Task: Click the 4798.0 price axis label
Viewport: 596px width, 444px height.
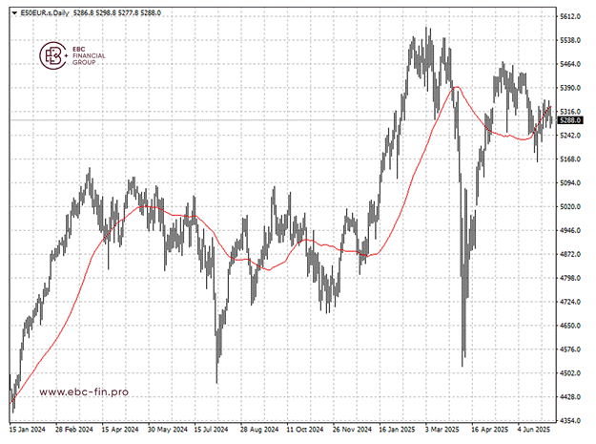Action: click(570, 278)
